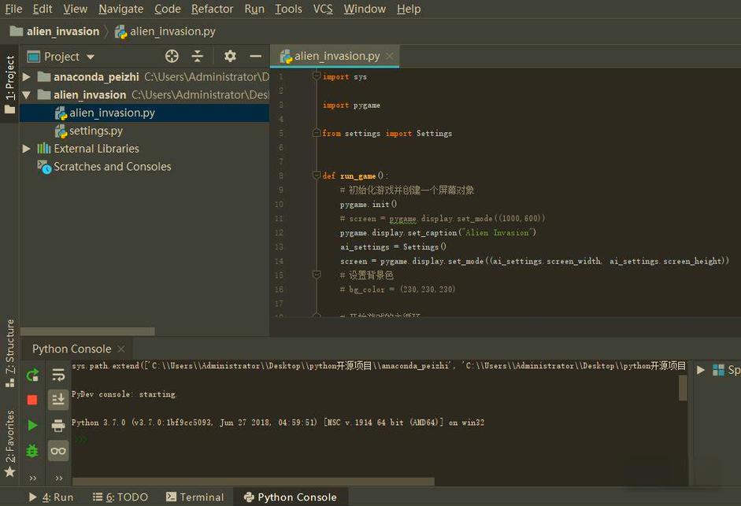The image size is (741, 506).
Task: Rerun the Python Console
Action: [x=32, y=375]
